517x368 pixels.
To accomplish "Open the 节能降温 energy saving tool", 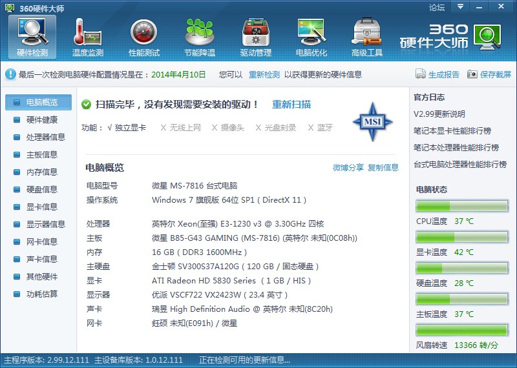I will click(200, 37).
